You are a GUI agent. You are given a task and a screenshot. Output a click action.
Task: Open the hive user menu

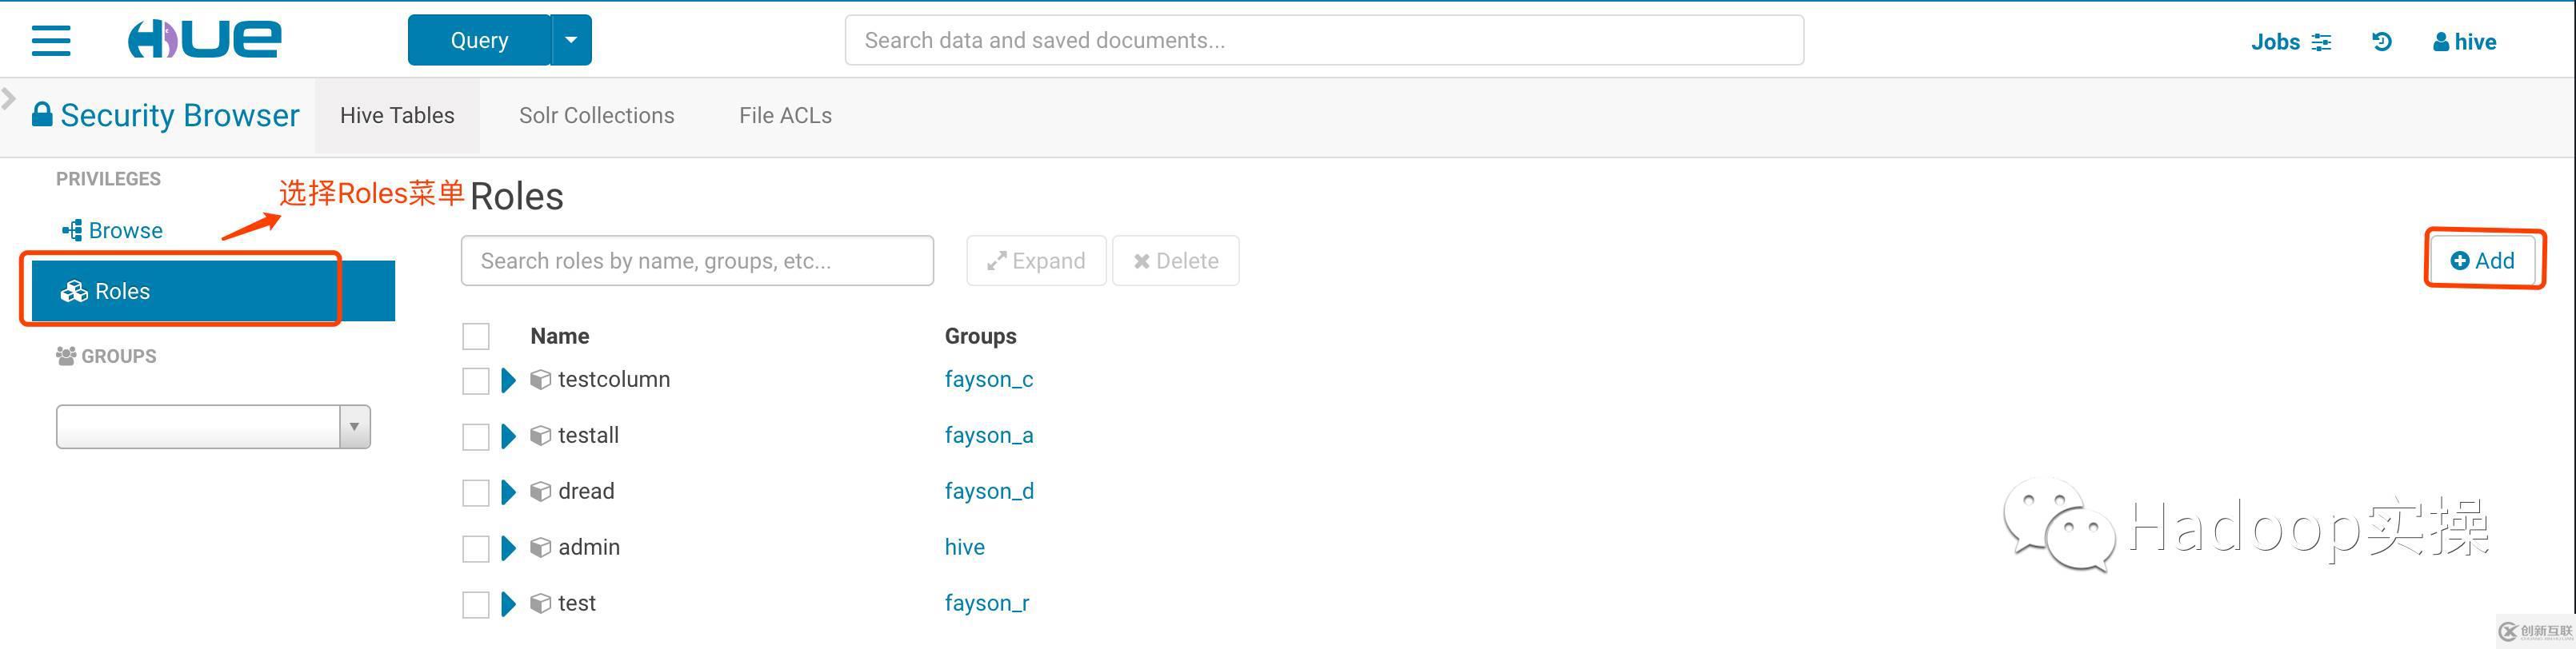[2464, 42]
